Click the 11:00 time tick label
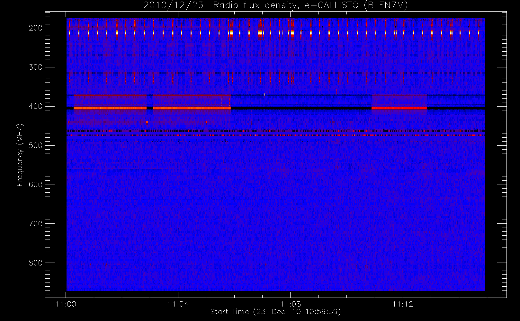Screen dimensions: 520x321 point(66,304)
